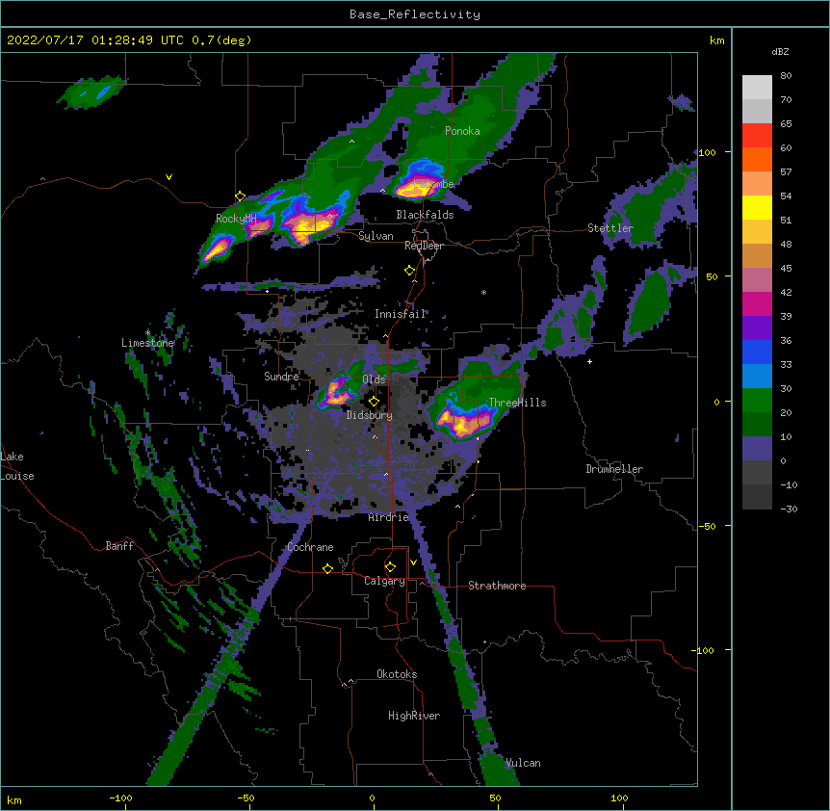Click the yellow diamond marker below Olds
This screenshot has height=811, width=830.
coord(374,402)
